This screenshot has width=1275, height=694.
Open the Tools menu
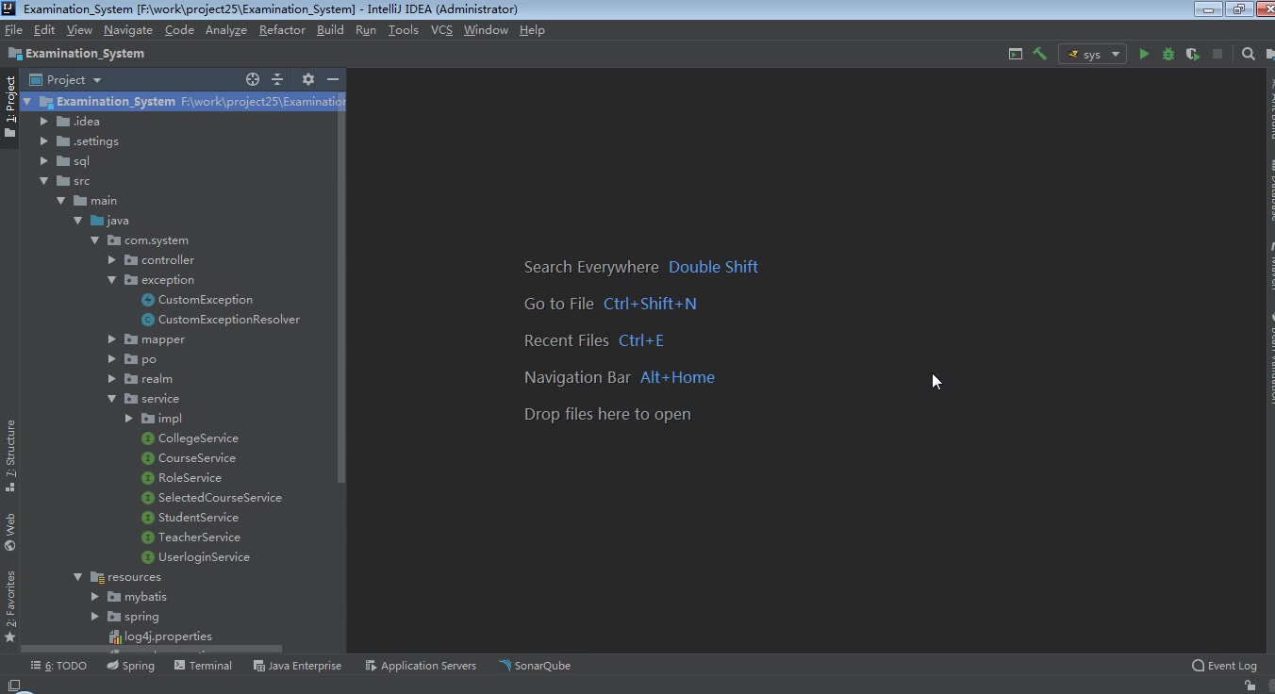[403, 30]
